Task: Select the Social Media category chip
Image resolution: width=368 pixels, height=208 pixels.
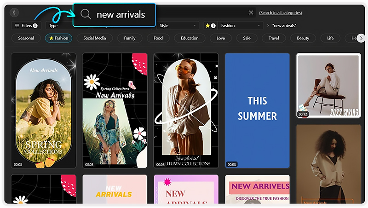Action: click(95, 38)
